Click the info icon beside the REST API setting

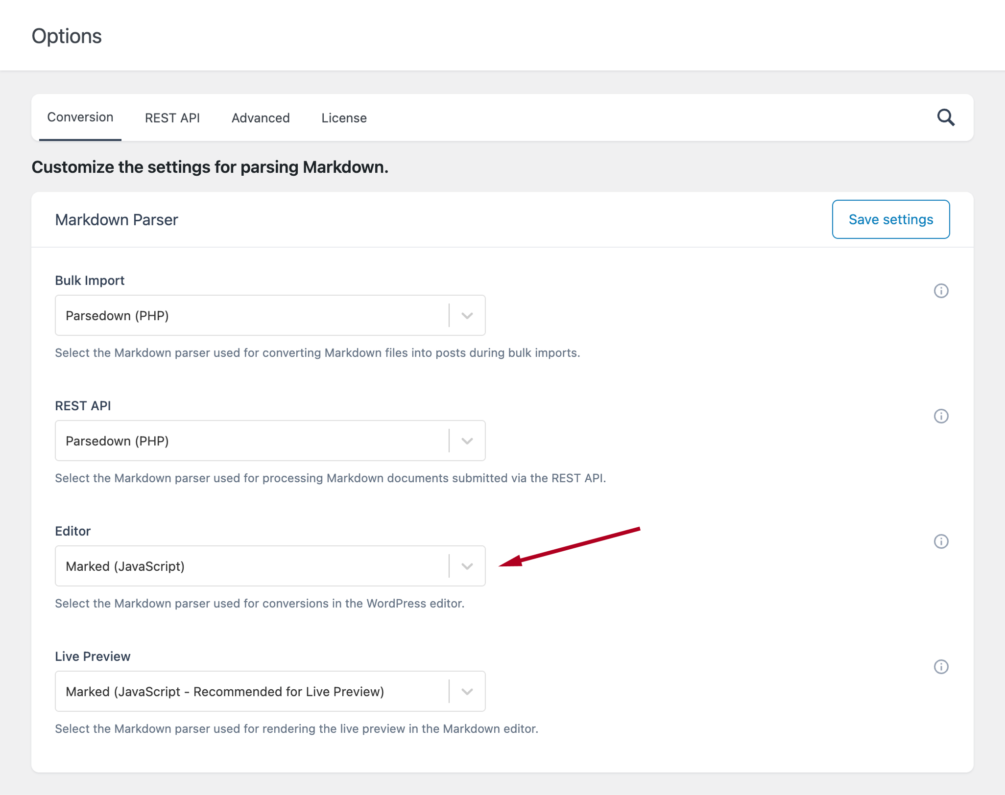tap(940, 416)
